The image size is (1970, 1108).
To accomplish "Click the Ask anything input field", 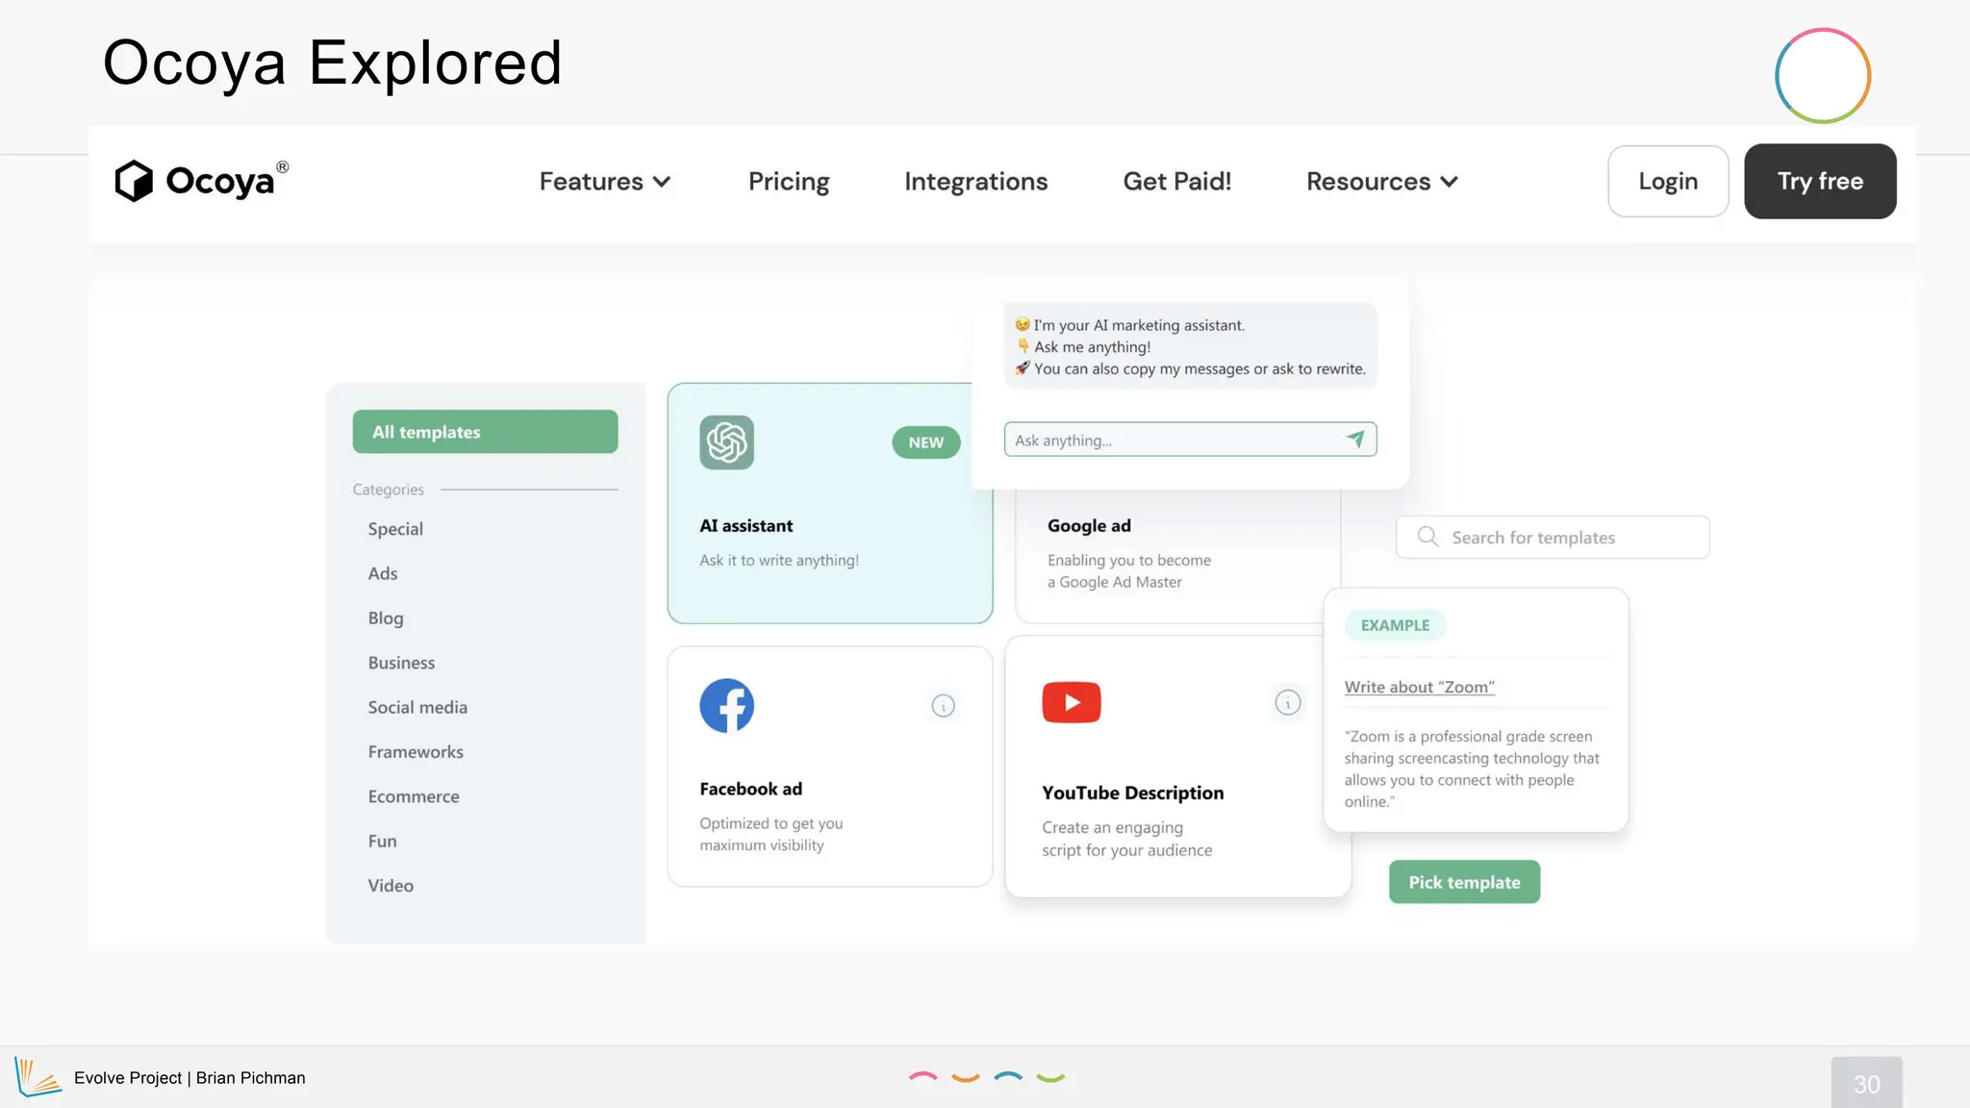I will (x=1174, y=441).
